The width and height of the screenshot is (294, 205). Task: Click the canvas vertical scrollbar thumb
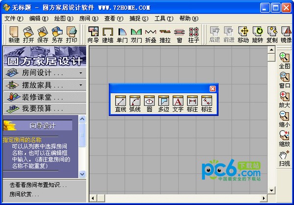[271, 58]
